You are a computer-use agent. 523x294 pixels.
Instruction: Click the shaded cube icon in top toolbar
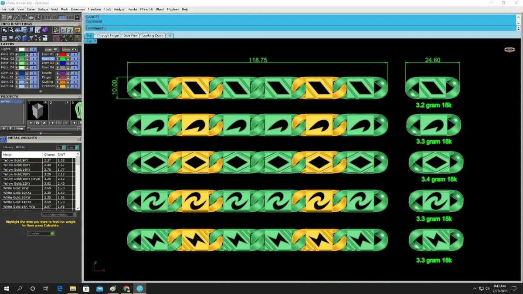click(x=10, y=17)
